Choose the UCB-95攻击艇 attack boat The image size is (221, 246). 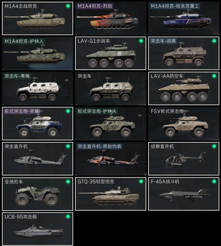pyautogui.click(x=38, y=229)
